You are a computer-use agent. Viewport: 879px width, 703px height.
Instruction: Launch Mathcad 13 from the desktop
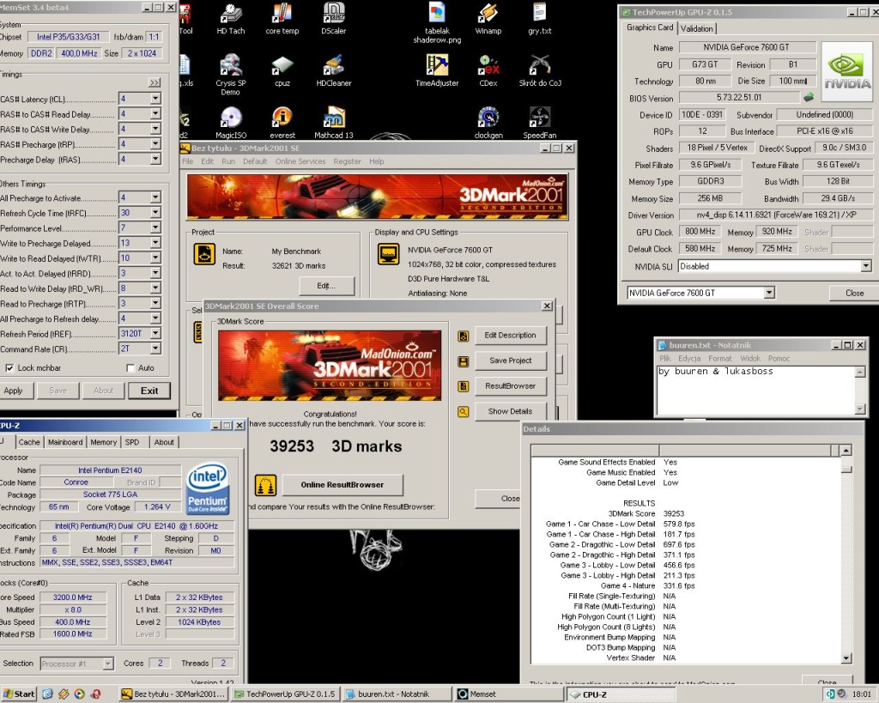point(334,123)
